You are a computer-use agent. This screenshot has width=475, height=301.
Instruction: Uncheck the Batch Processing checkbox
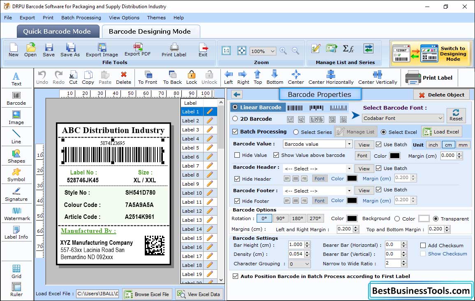235,131
